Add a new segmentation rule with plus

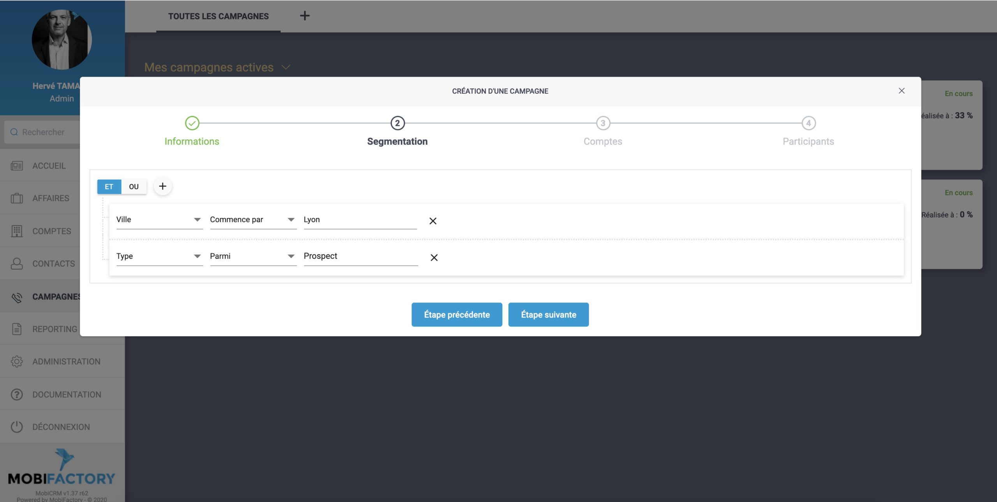(162, 186)
